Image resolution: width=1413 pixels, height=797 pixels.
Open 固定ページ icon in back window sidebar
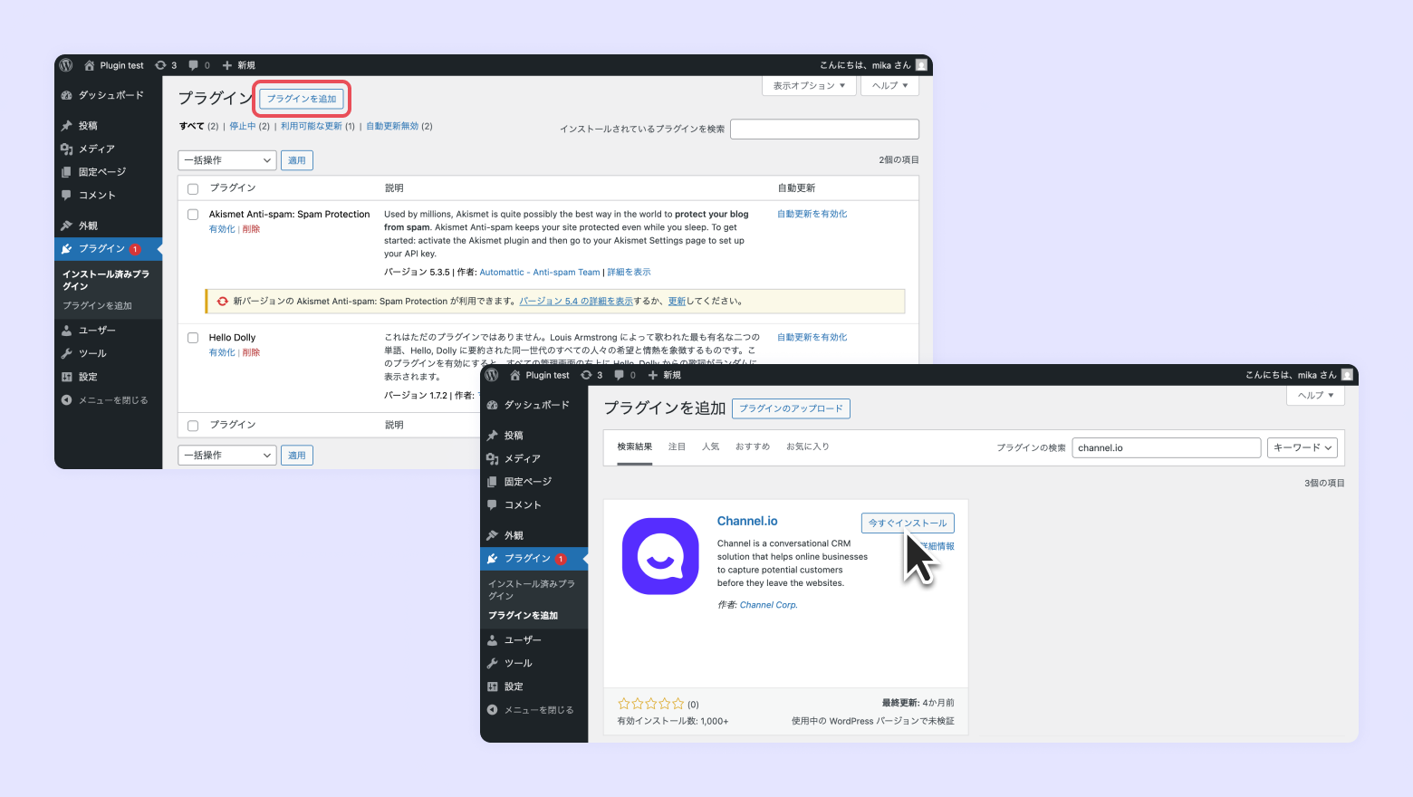(67, 172)
